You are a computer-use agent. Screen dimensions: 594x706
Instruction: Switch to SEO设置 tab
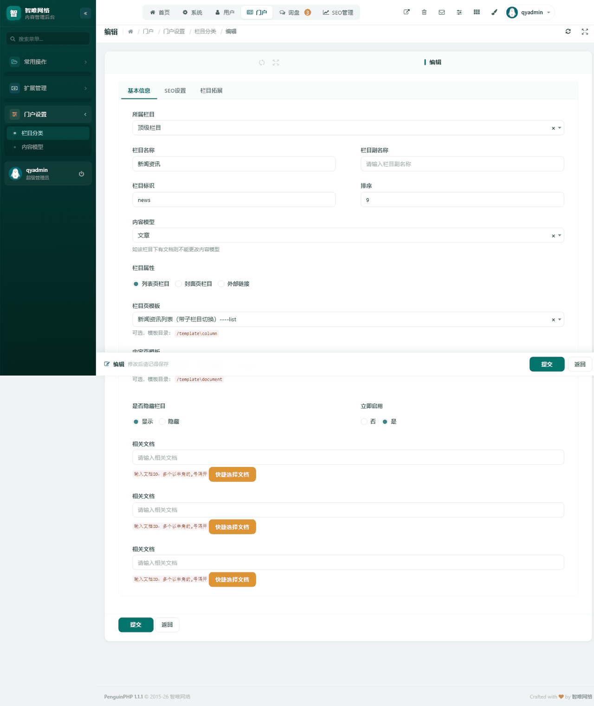(x=175, y=91)
